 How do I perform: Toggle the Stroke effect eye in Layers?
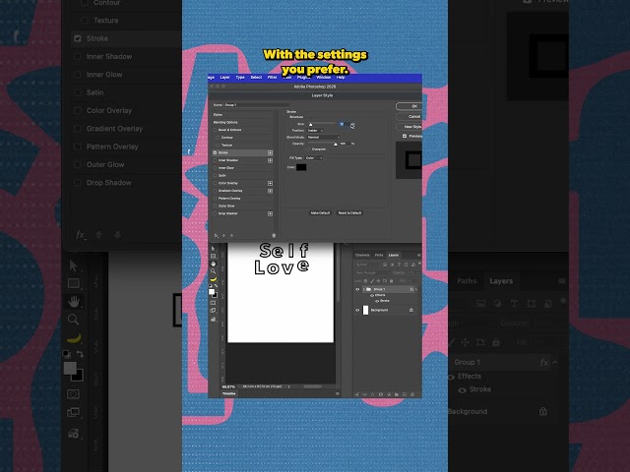(x=377, y=301)
